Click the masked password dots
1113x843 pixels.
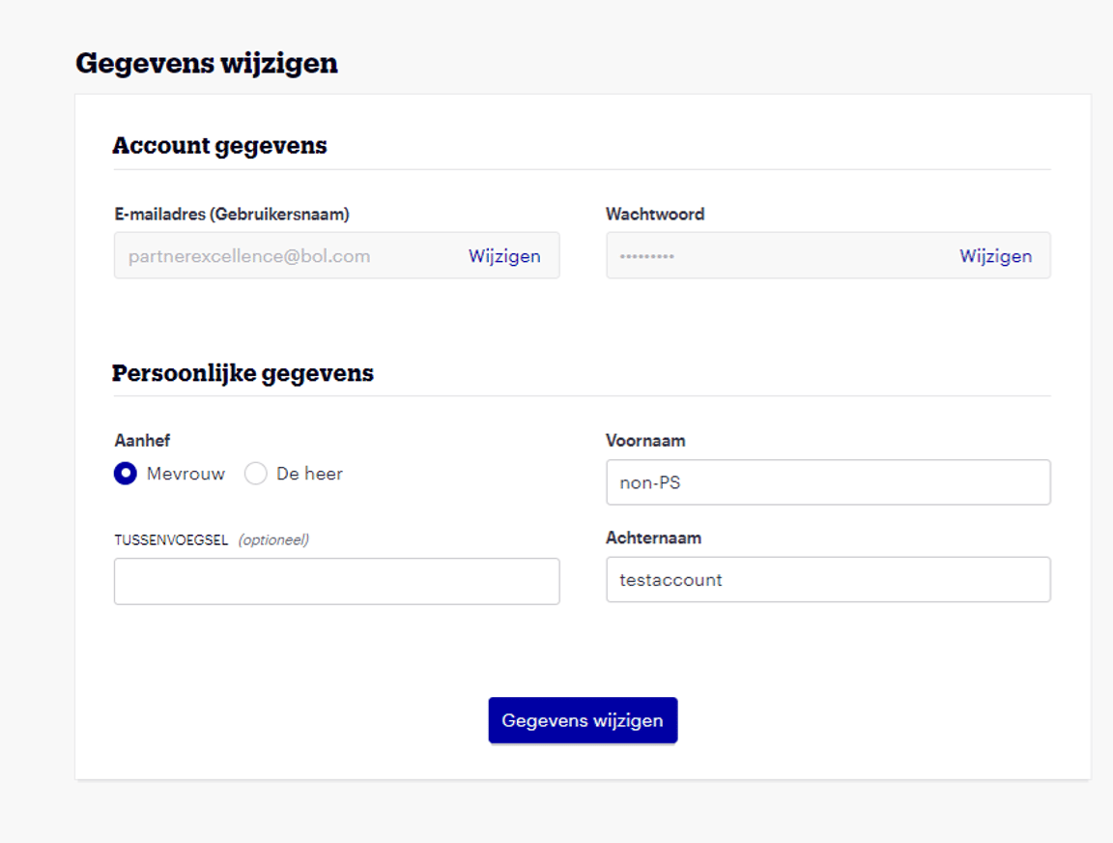pyautogui.click(x=646, y=256)
